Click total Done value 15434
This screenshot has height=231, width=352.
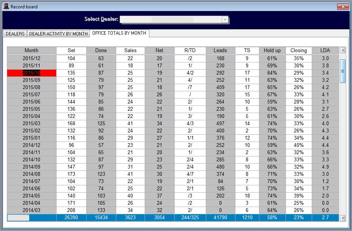[101, 218]
